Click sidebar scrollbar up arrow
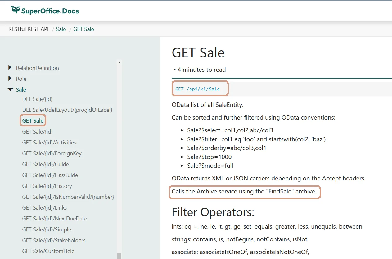 [x=119, y=63]
